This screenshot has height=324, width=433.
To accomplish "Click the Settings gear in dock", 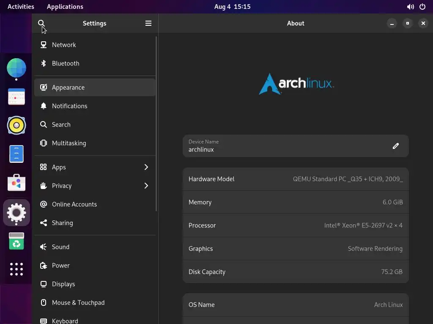I will tap(16, 213).
